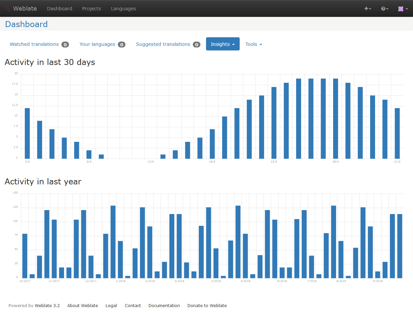Click the 3/9 bar in 30-day chart
This screenshot has width=413, height=312.
[27, 133]
